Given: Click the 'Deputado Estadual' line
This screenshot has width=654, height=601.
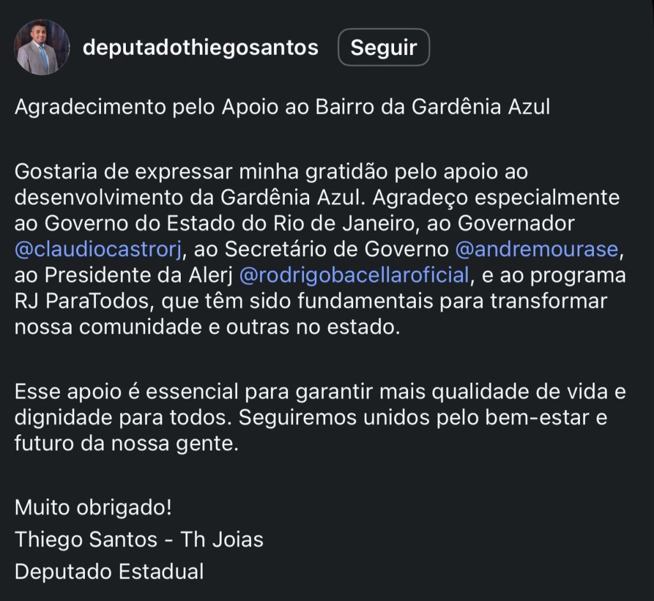Looking at the screenshot, I should [x=109, y=571].
